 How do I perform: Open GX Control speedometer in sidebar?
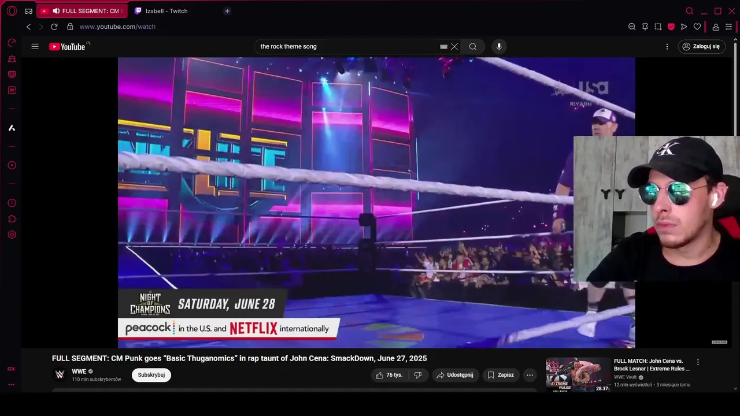tap(12, 43)
